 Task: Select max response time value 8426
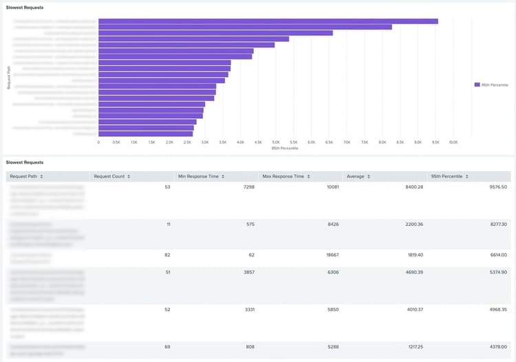[x=334, y=225]
